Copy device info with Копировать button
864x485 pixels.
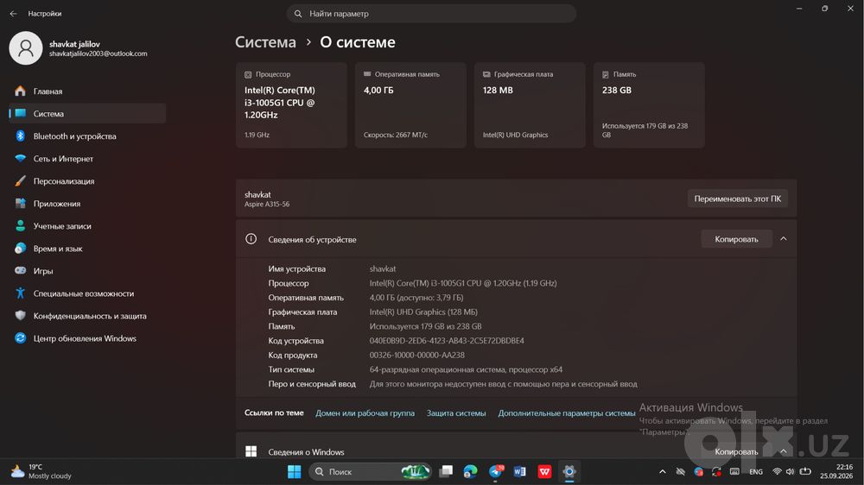coord(736,239)
